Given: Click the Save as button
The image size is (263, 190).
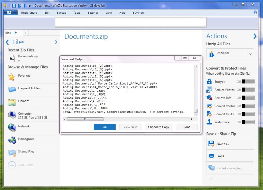Looking at the screenshot, I should pos(230,144).
